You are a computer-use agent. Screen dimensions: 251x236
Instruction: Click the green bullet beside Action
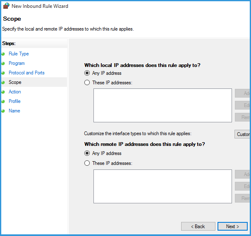[x=4, y=92]
